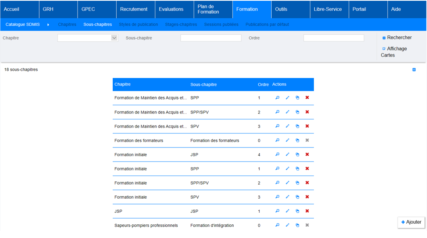Click the grey delete icon for Formation d'intégration
427x238 pixels.
point(307,225)
